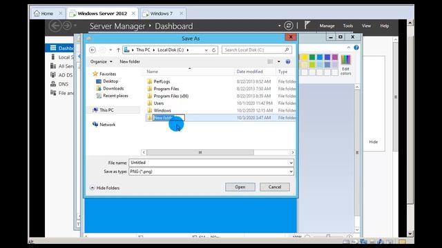The height and width of the screenshot is (248, 442).
Task: Pick the yellow color swatch in Paint
Action: [305, 57]
